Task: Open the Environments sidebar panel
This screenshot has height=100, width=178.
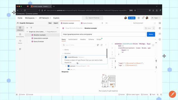Action: tap(20, 35)
